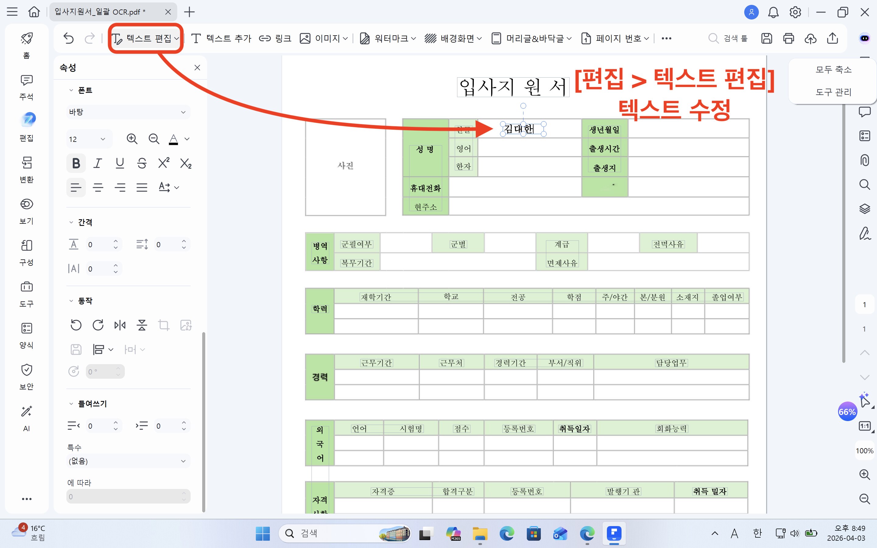Click 모두 축소 option

833,70
